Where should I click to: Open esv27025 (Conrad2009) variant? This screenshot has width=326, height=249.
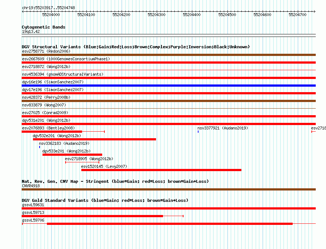click(45, 113)
